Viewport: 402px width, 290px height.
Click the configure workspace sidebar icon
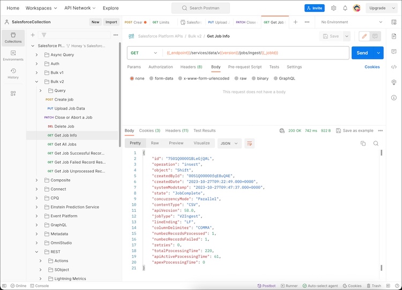[x=13, y=94]
